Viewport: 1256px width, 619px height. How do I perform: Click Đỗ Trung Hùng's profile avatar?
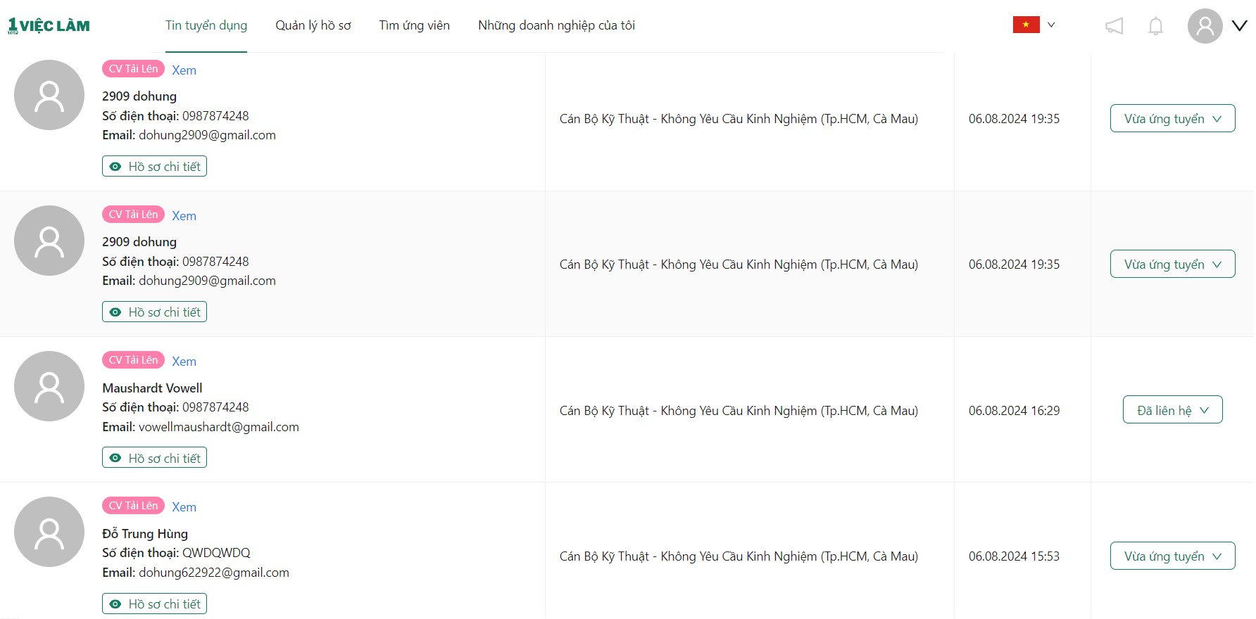(x=49, y=532)
